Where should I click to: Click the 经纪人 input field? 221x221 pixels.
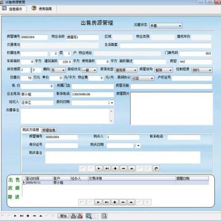pyautogui.click(x=37, y=103)
